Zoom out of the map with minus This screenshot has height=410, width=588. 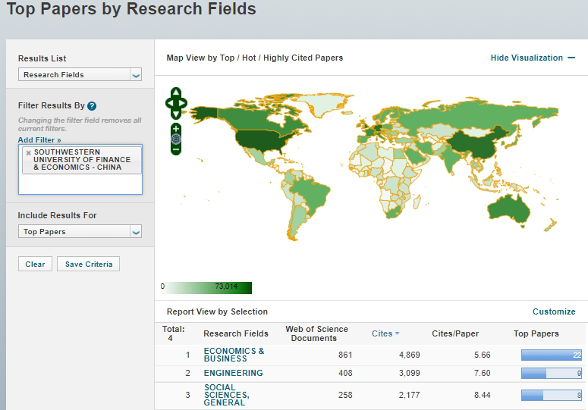[176, 149]
